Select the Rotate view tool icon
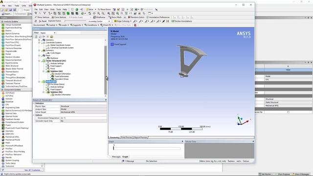Image resolution: width=313 pixels, height=176 pixels. click(89, 13)
